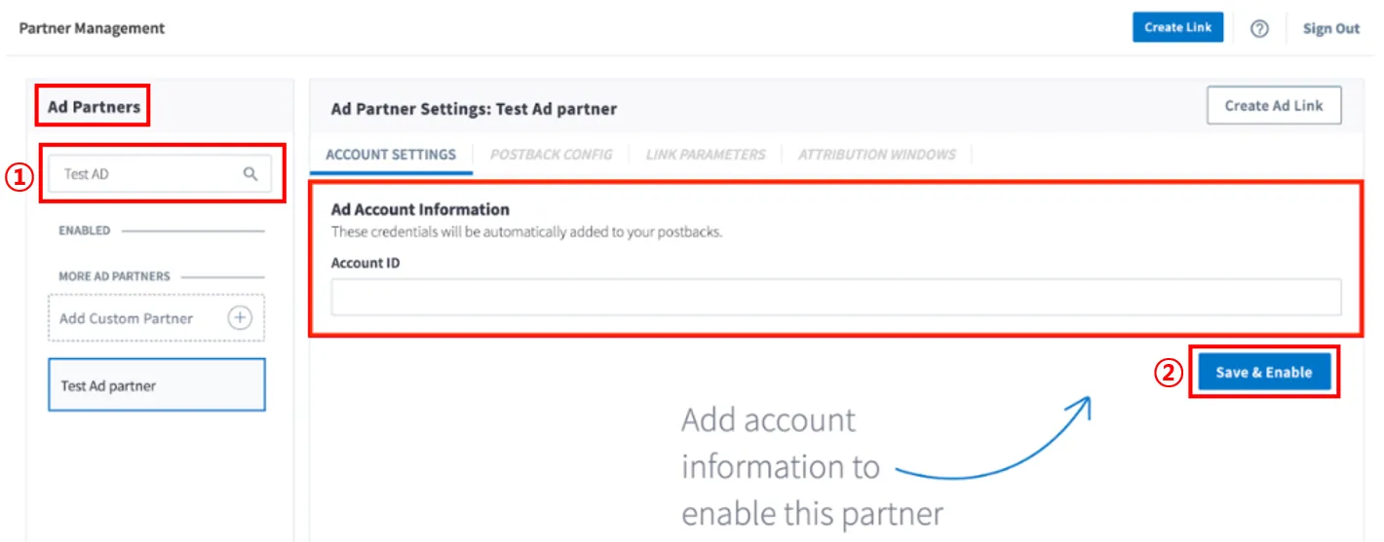Click the Partner Management page title
Viewport: 1384px width, 542px height.
92,28
